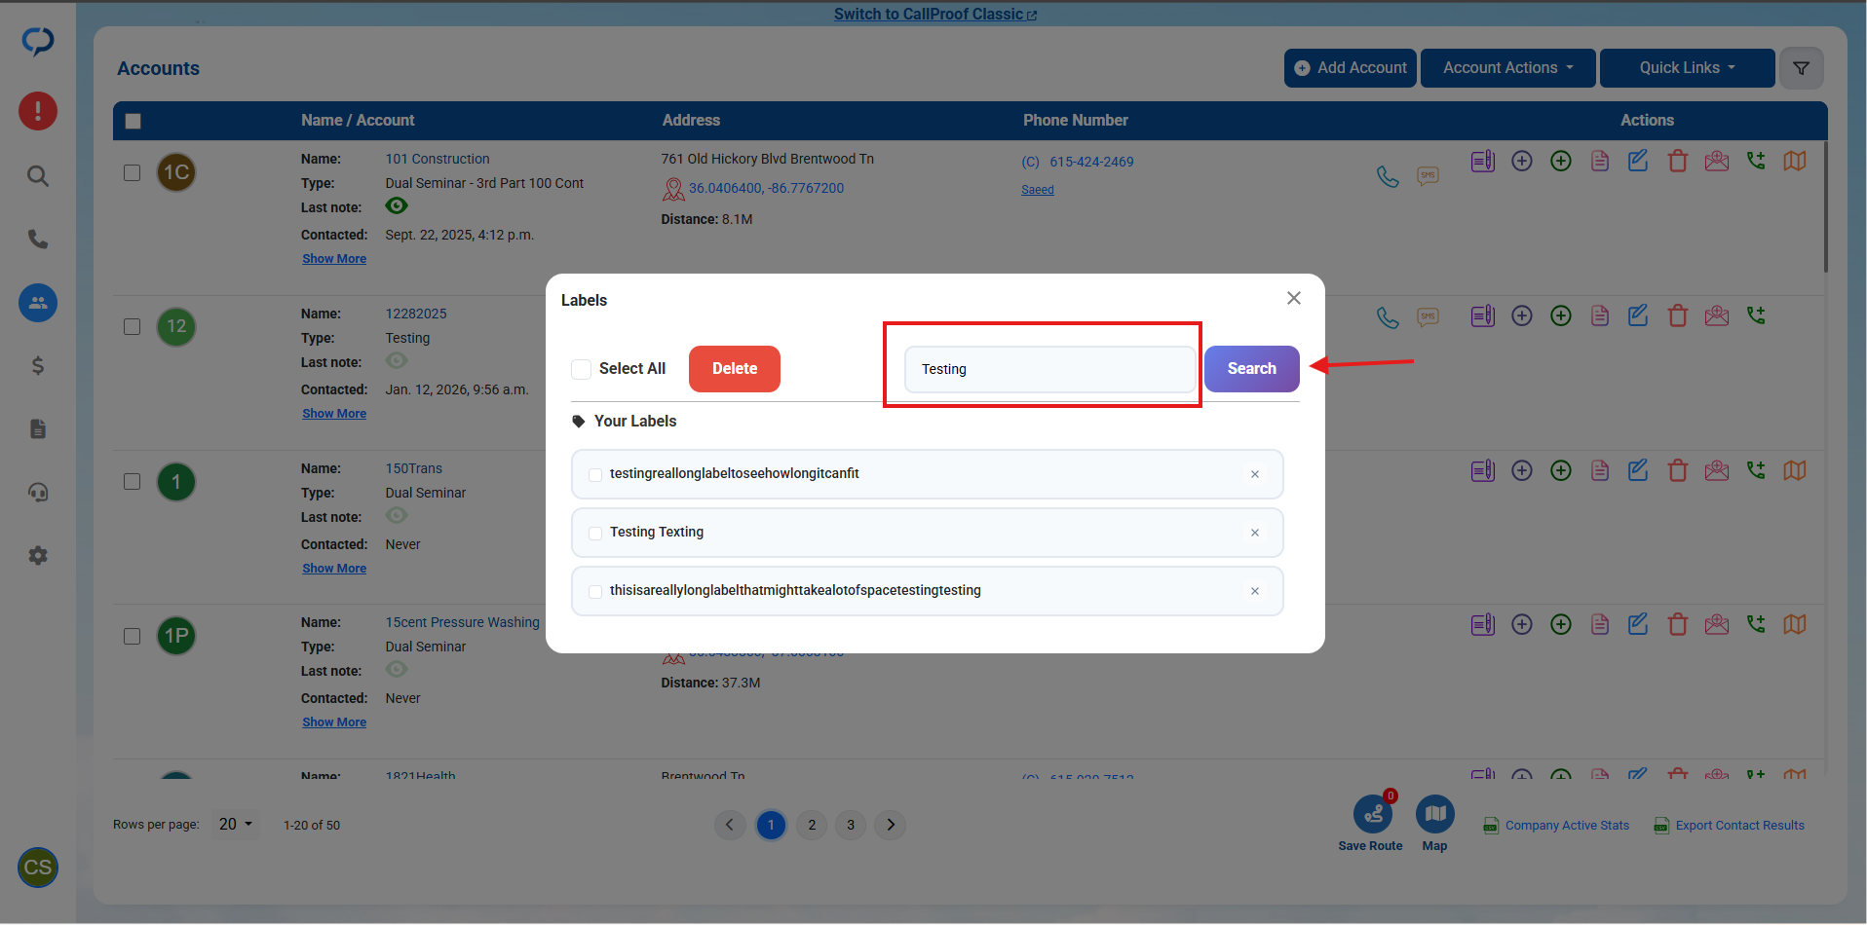Viewport: 1867px width, 925px height.
Task: Call 101 Construction via phone icon
Action: point(1388,176)
